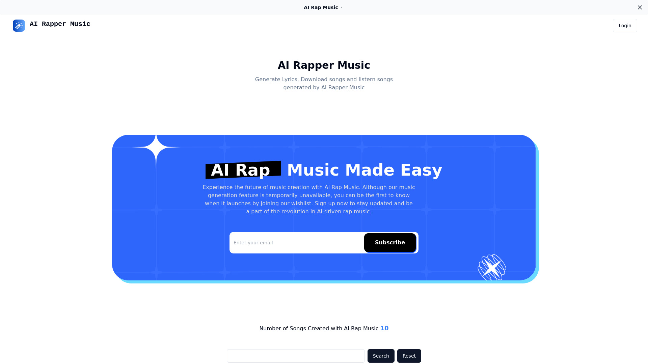This screenshot has height=364, width=648.
Task: Click the Search button below song counter
Action: 381,356
